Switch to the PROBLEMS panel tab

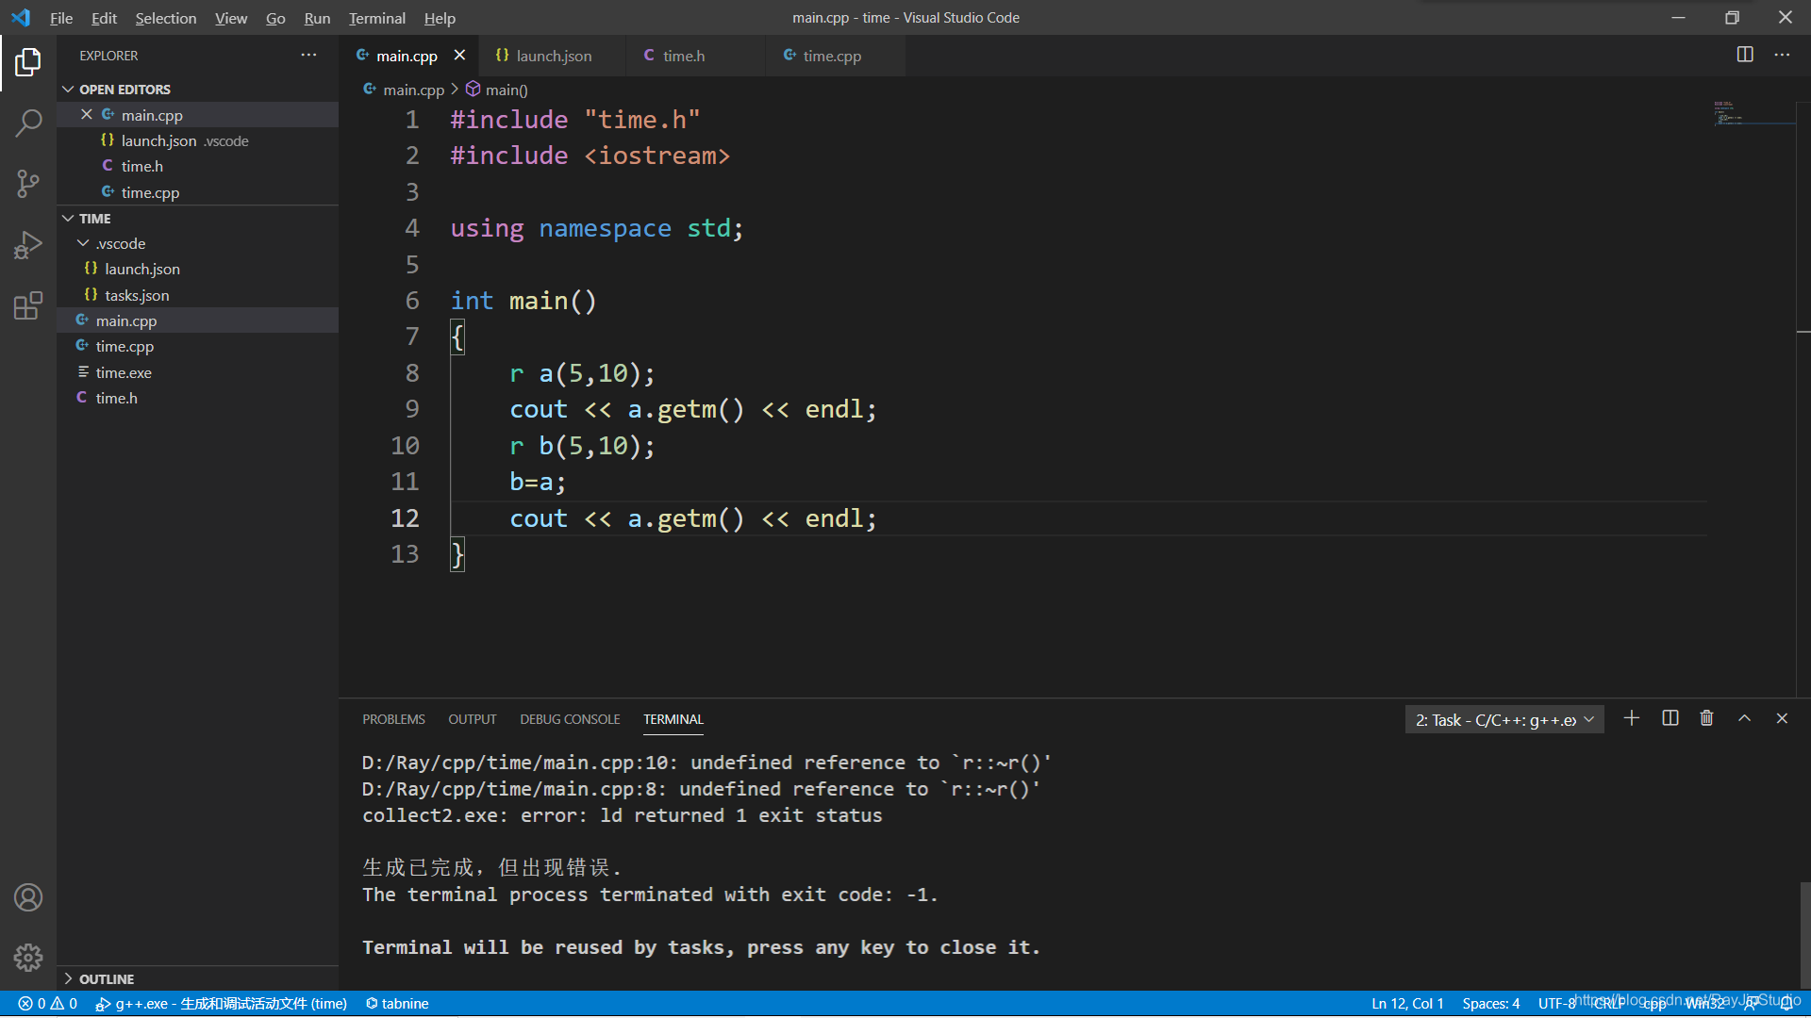click(393, 719)
